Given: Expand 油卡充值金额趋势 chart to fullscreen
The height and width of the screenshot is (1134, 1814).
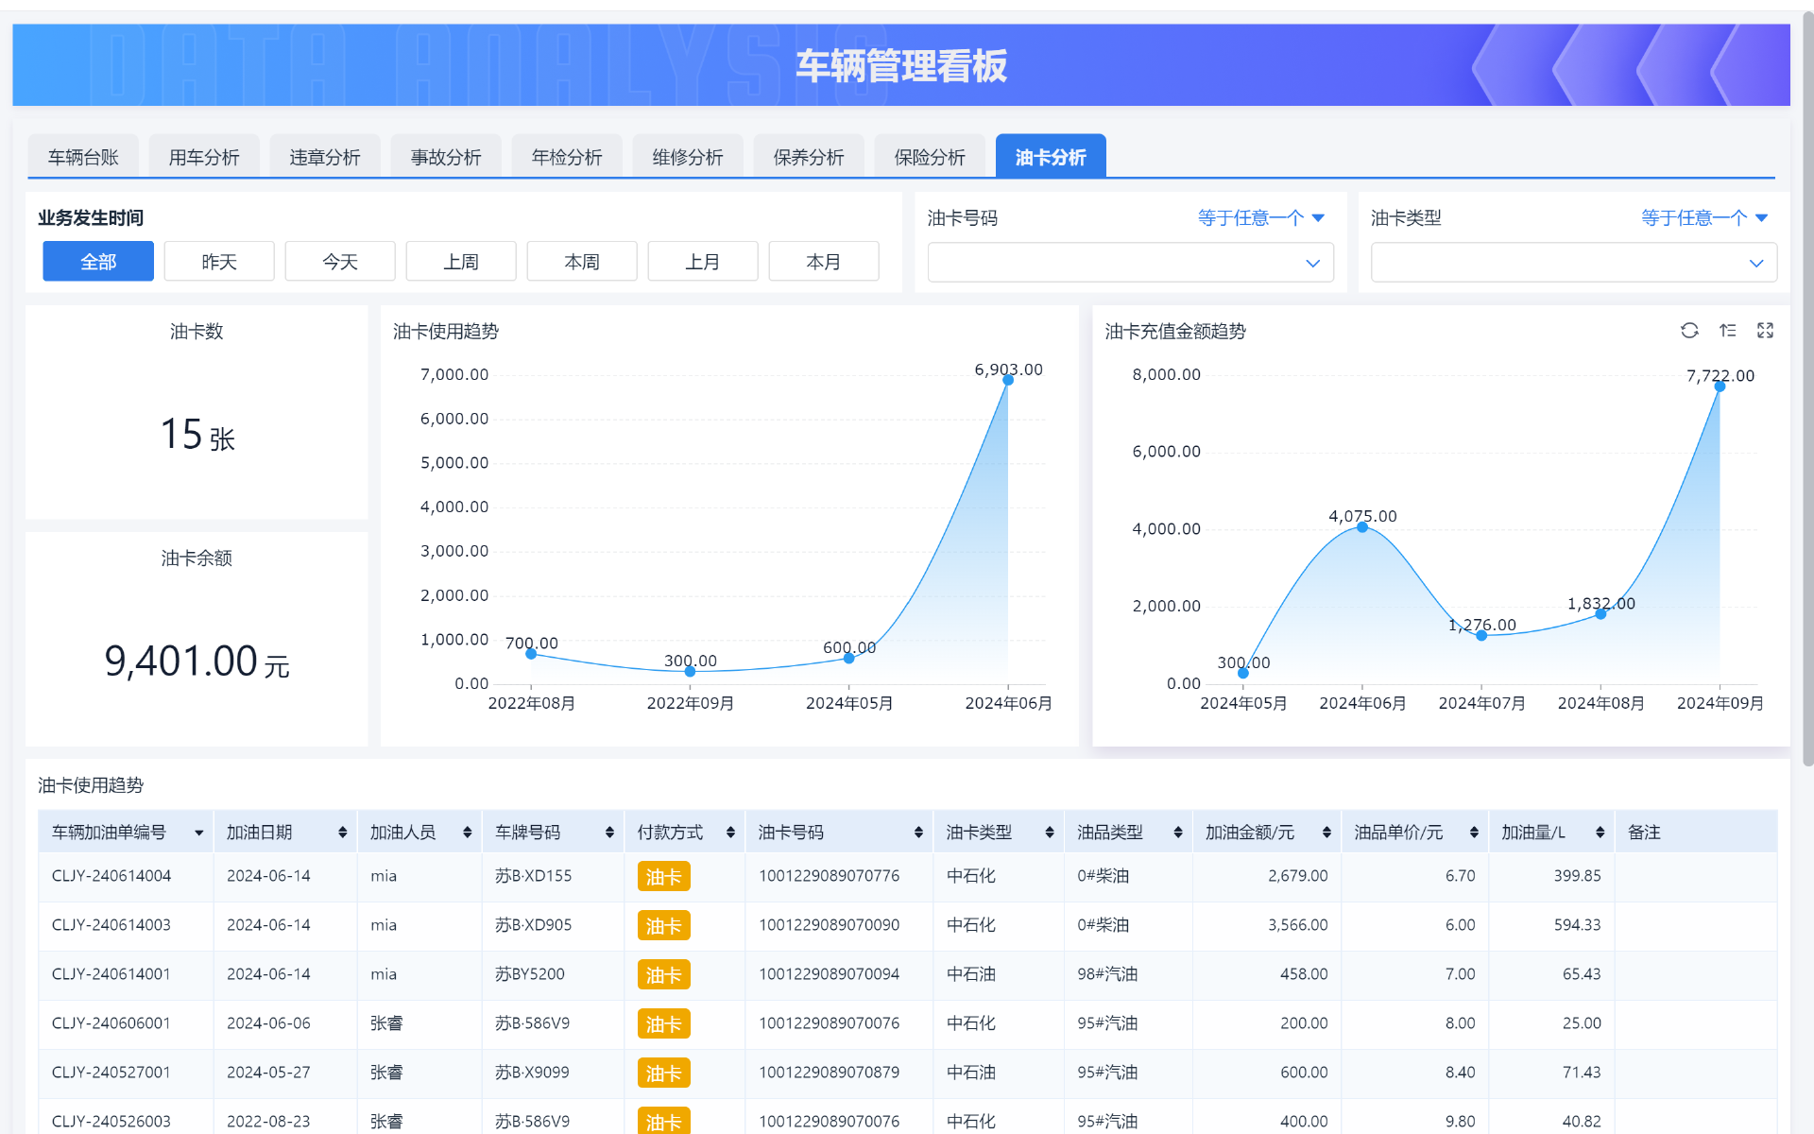Looking at the screenshot, I should coord(1765,330).
